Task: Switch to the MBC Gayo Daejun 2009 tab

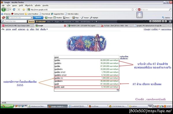Action: [x=17, y=26]
